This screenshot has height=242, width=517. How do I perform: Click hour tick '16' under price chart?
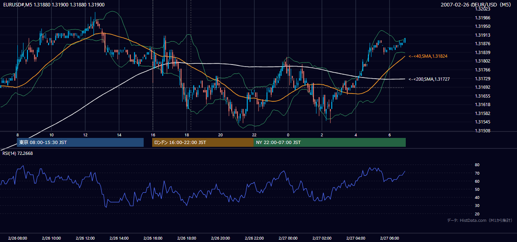pyautogui.click(x=153, y=135)
